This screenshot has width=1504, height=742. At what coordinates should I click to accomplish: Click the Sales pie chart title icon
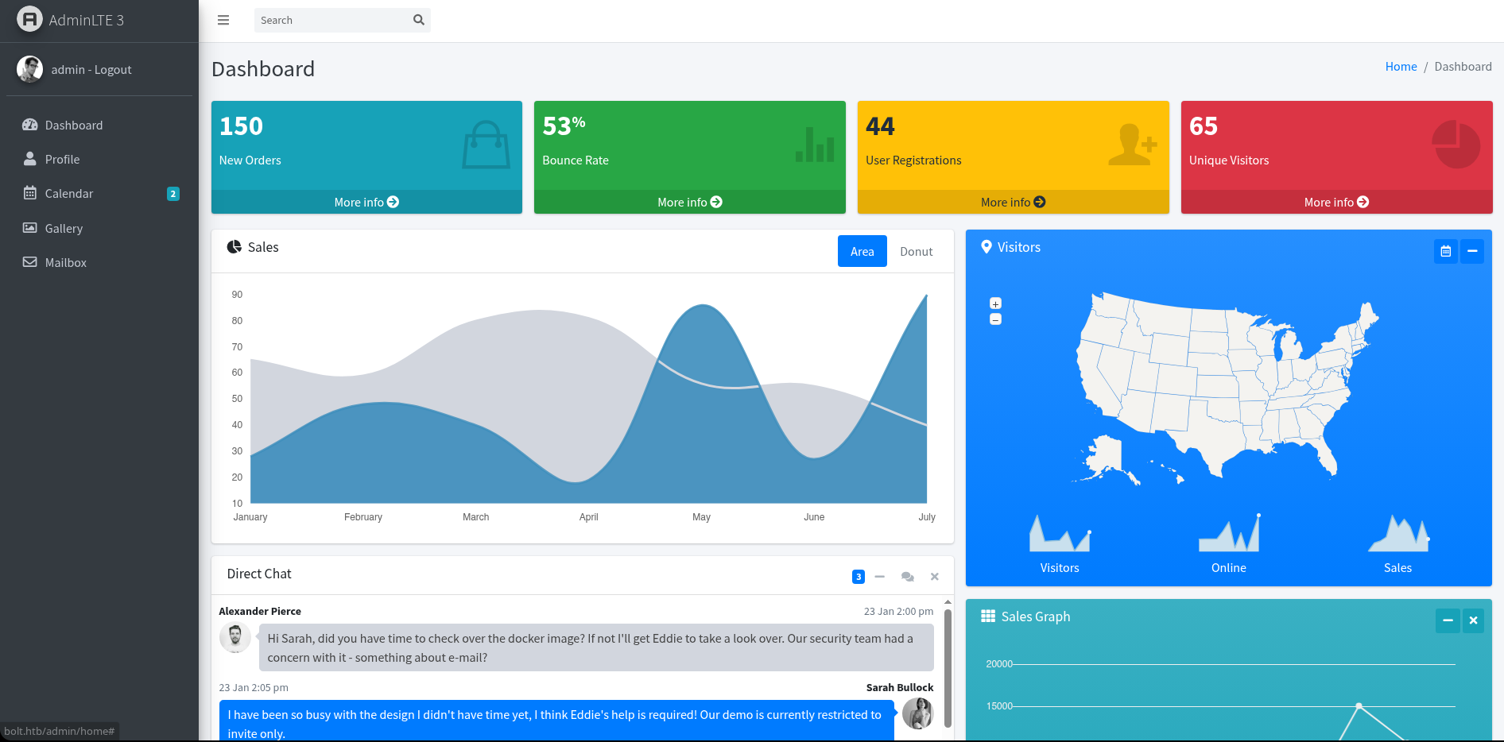click(x=234, y=247)
